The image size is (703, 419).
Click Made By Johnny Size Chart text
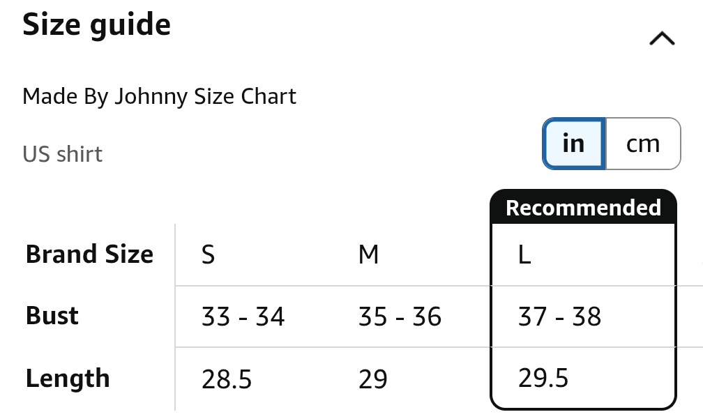point(159,97)
